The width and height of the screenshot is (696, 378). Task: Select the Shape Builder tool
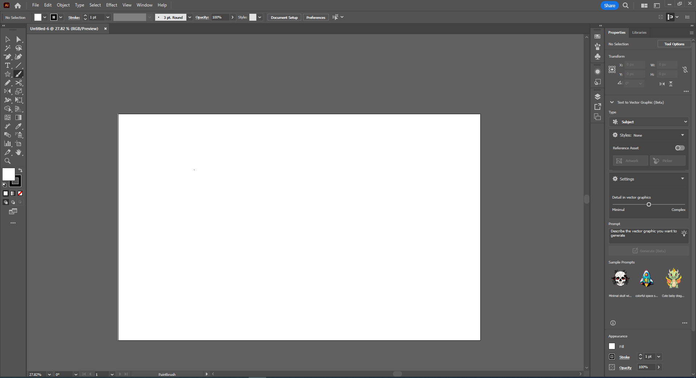click(x=8, y=109)
